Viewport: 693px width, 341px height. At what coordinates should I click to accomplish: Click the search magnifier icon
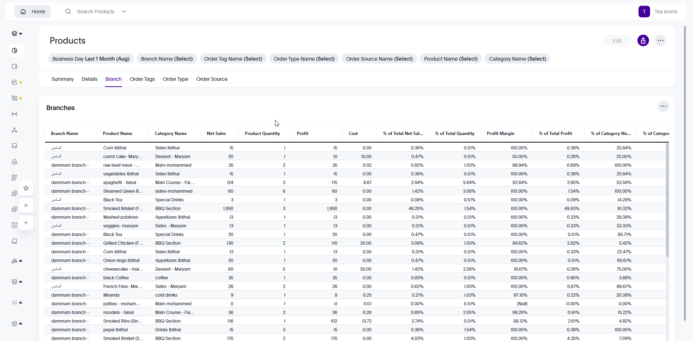point(68,12)
